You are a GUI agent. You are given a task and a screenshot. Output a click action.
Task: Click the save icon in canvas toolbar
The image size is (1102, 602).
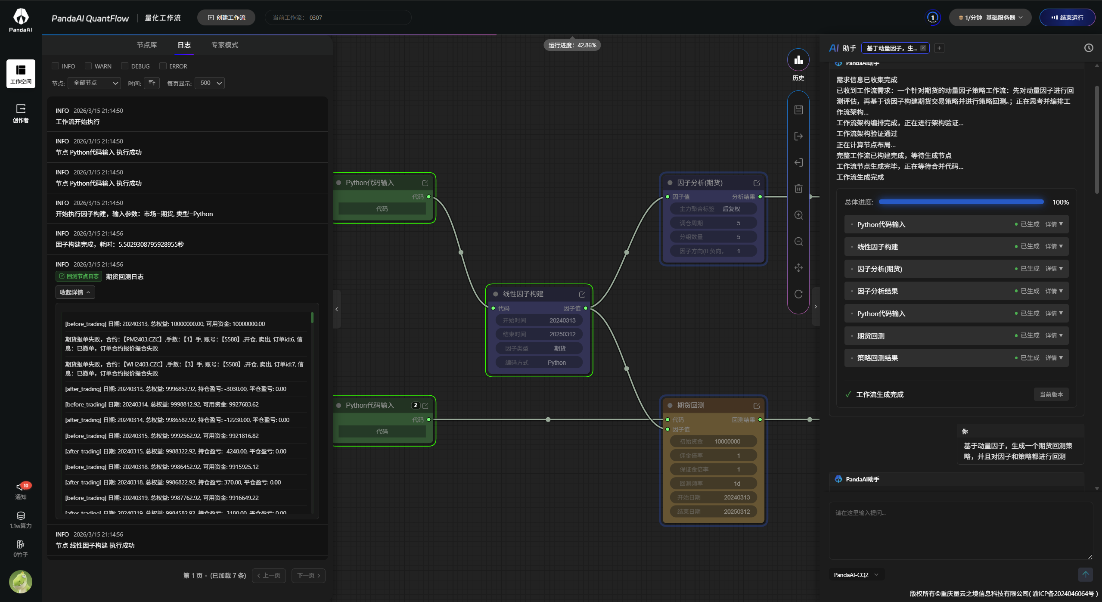(x=798, y=110)
